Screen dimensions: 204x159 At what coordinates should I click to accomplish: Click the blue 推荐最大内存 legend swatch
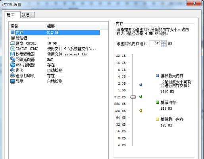[158, 76]
